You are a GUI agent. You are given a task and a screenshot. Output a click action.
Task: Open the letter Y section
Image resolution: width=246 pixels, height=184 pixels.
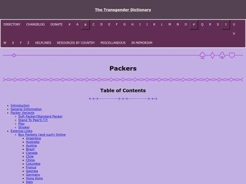coord(20,43)
